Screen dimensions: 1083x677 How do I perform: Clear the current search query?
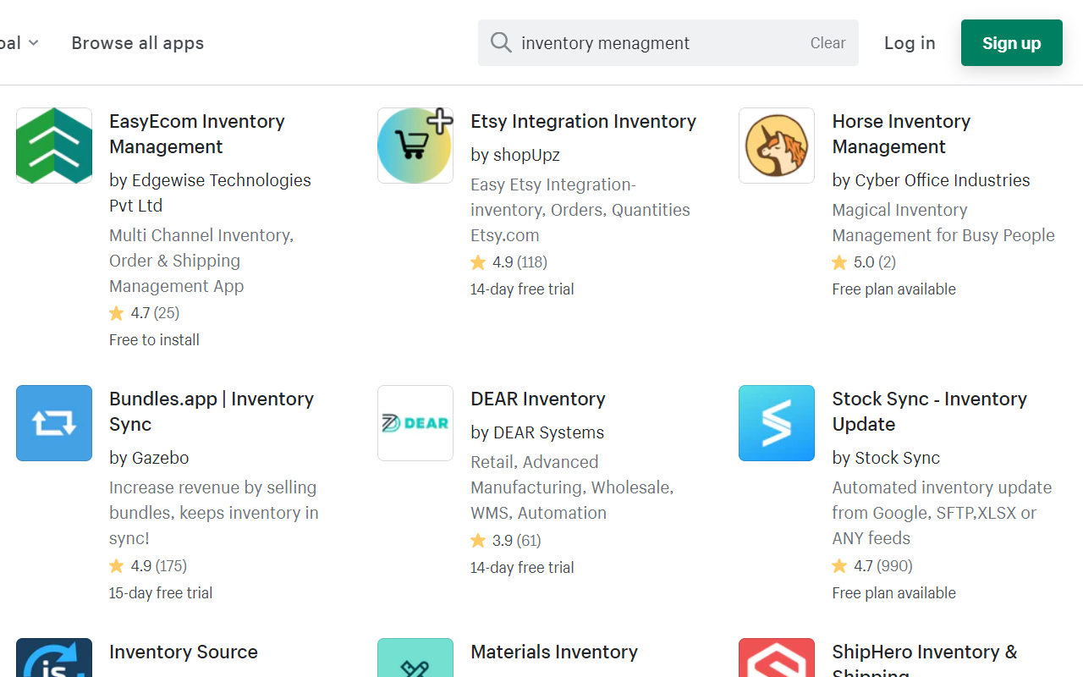click(x=827, y=42)
